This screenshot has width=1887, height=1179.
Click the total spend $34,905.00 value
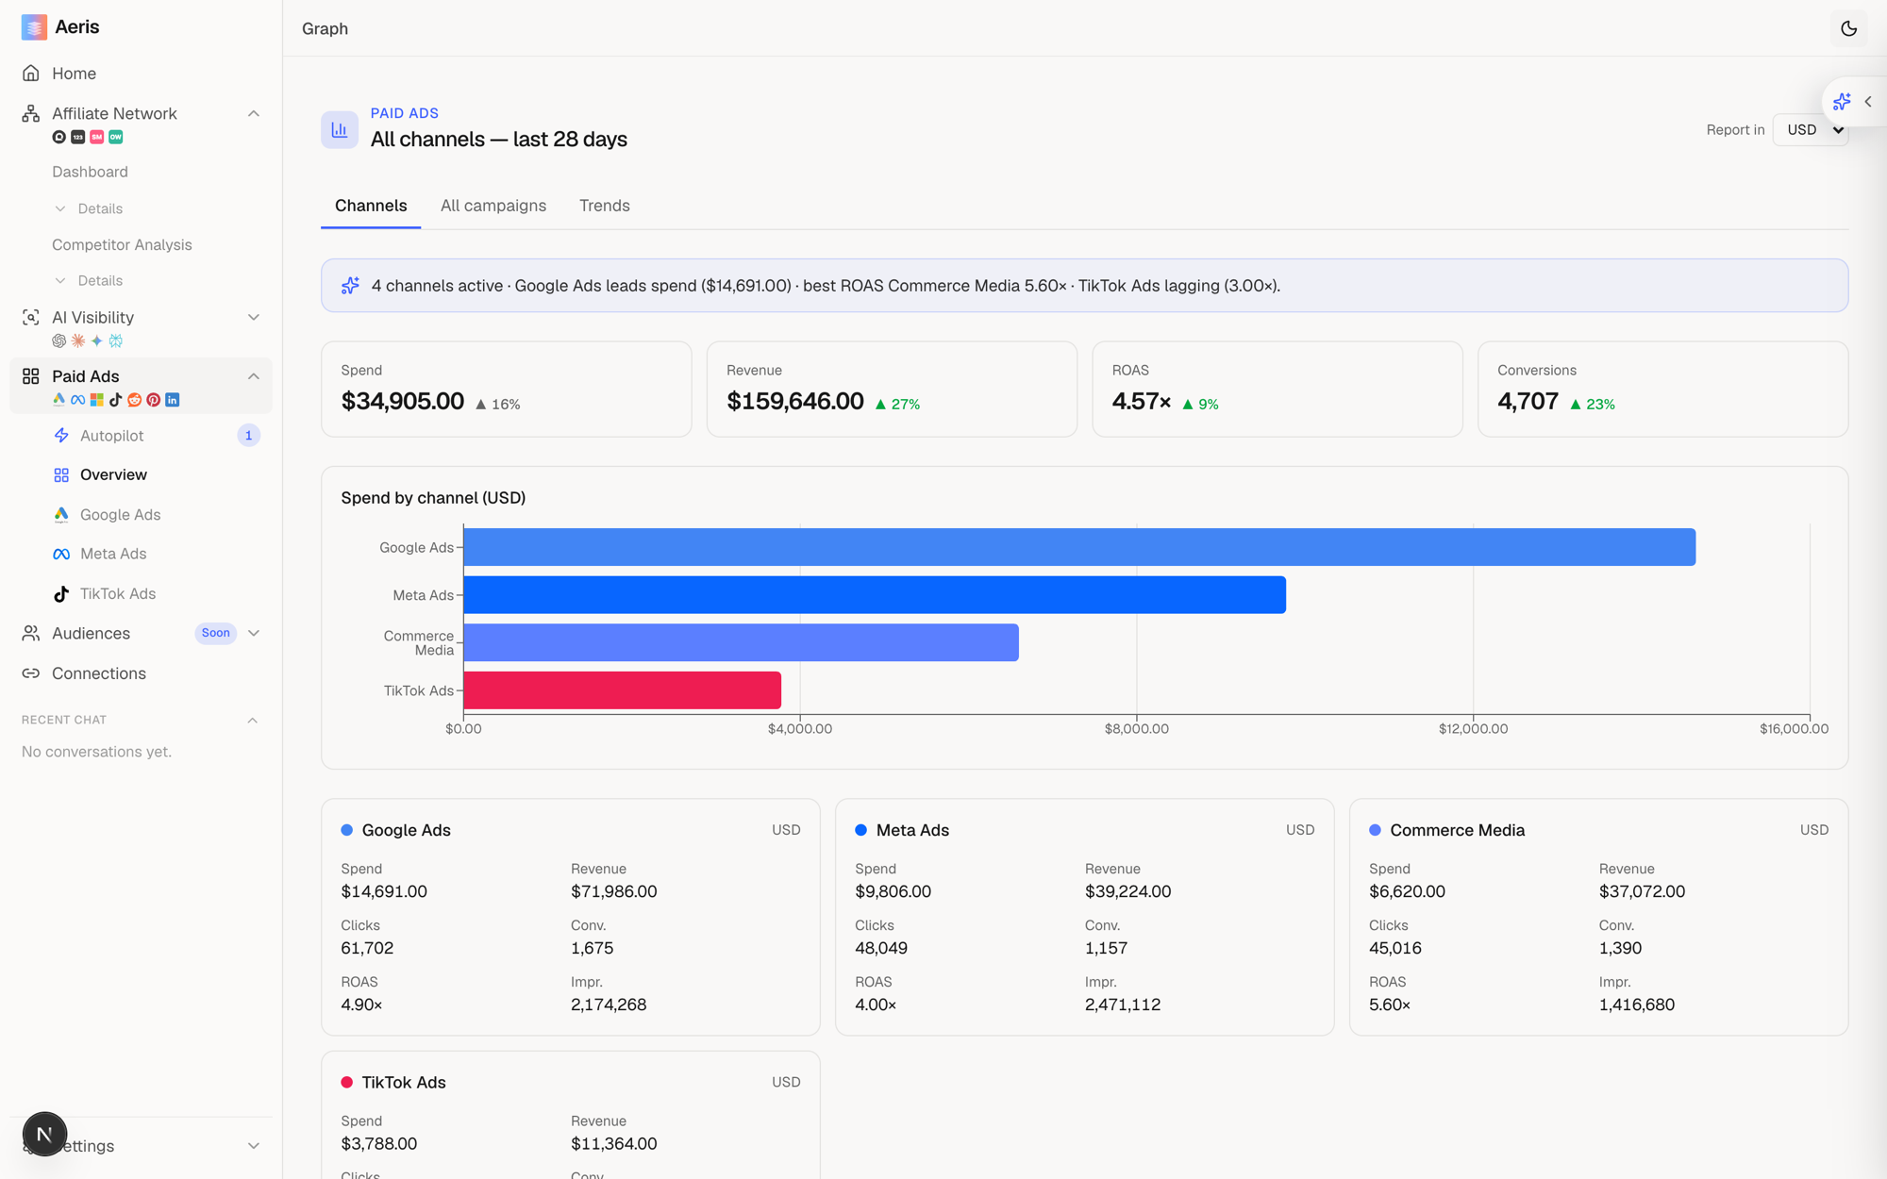click(403, 402)
